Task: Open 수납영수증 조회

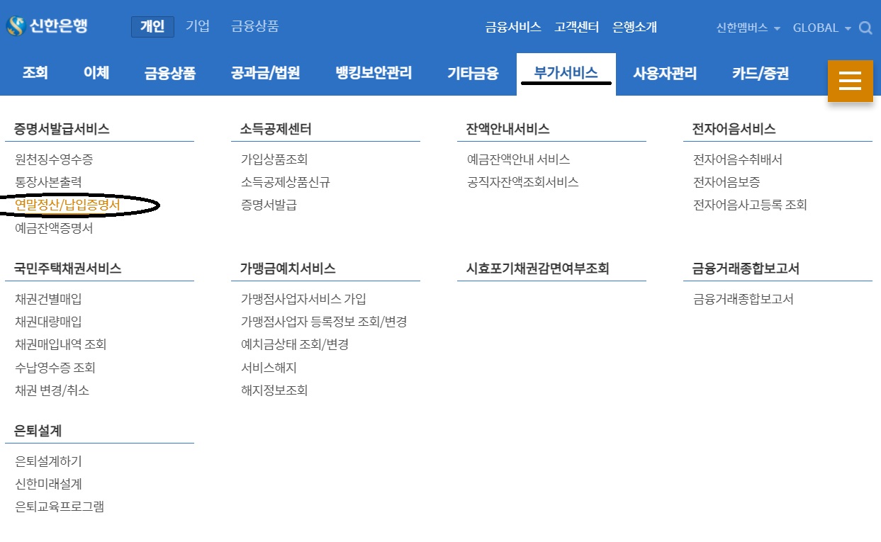Action: 55,368
